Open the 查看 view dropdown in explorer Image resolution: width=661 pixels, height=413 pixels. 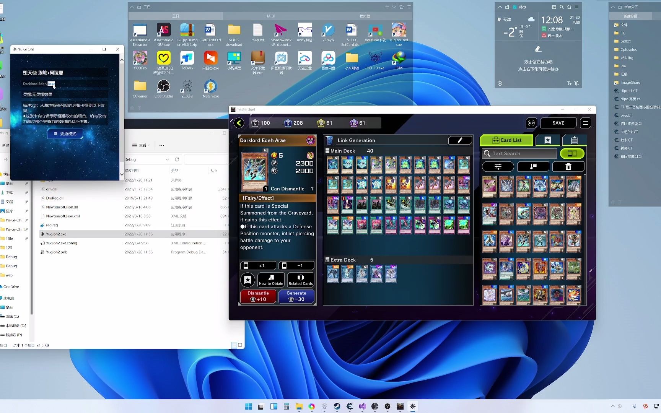(141, 145)
